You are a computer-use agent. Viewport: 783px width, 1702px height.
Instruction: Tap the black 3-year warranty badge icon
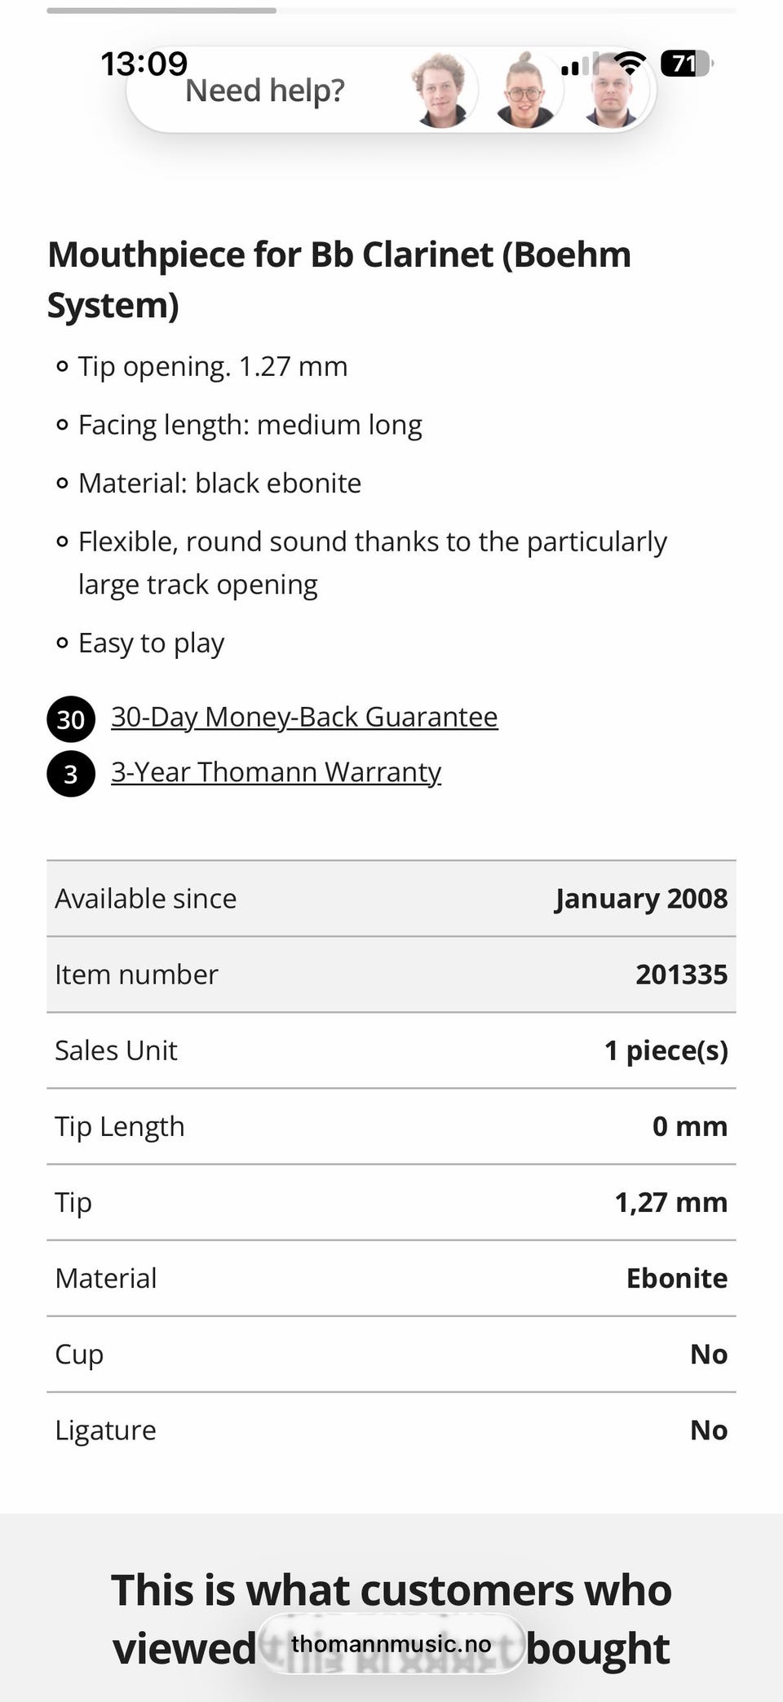coord(71,773)
